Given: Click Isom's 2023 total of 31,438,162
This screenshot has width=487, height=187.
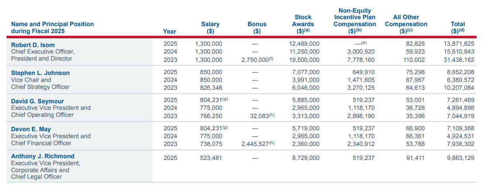Looking at the screenshot, I should [x=459, y=60].
